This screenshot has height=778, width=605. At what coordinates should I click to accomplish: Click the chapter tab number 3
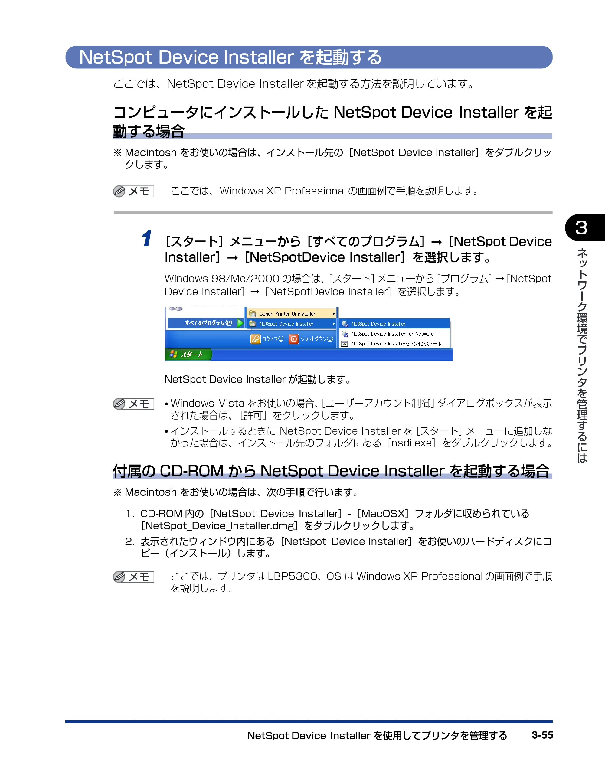(x=581, y=228)
